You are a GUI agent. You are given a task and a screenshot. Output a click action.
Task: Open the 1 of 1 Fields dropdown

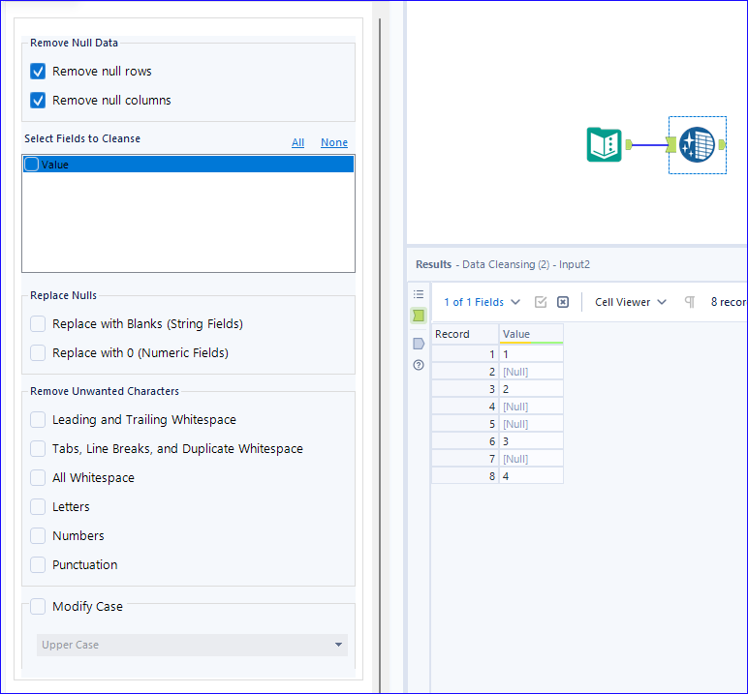point(482,302)
